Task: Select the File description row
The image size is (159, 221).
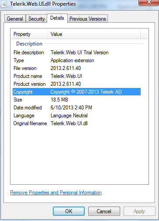Action: [76, 53]
